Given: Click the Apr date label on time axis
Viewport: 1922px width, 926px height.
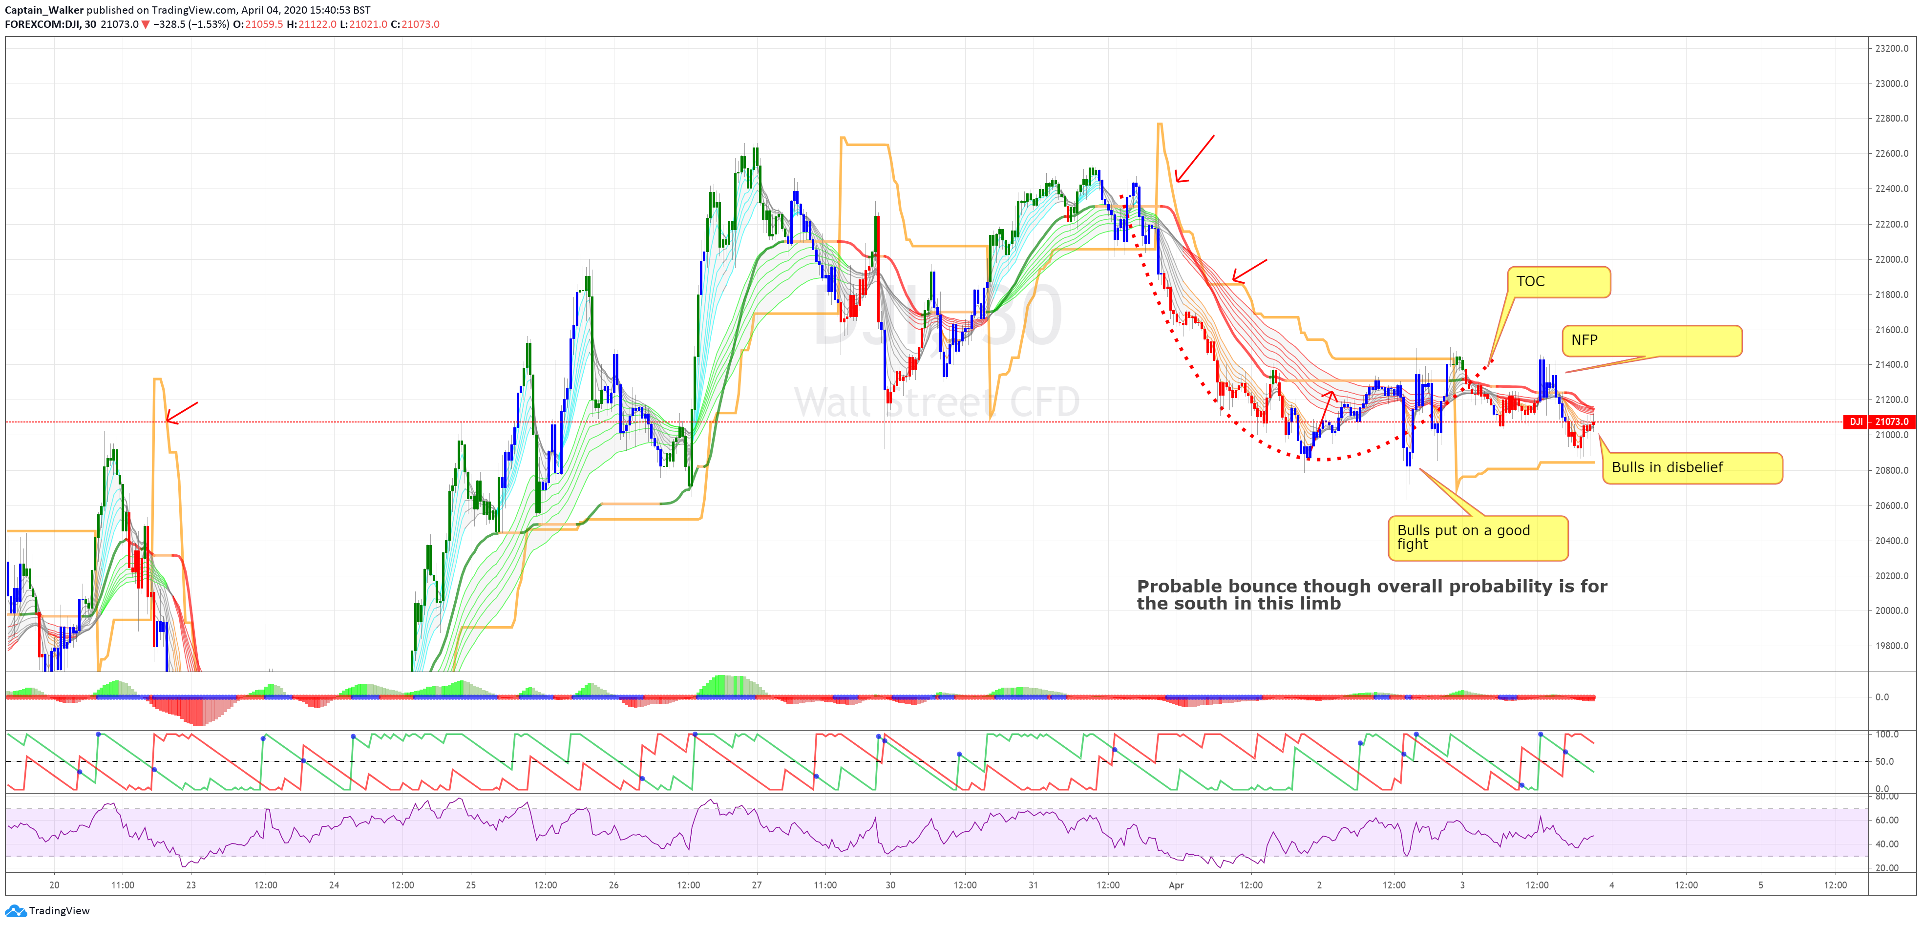Looking at the screenshot, I should pos(1176,885).
